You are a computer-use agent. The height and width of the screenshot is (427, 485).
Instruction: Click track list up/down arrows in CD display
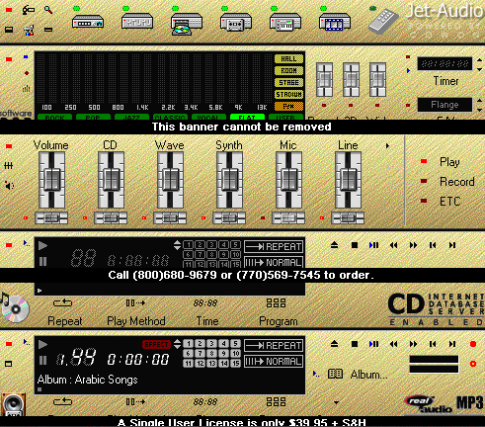(177, 245)
